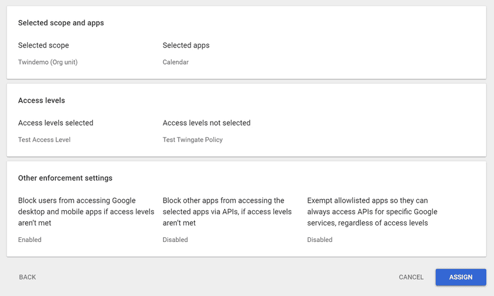The height and width of the screenshot is (296, 494).
Task: Select the 'Test Twingate Policy' entry
Action: (x=192, y=140)
